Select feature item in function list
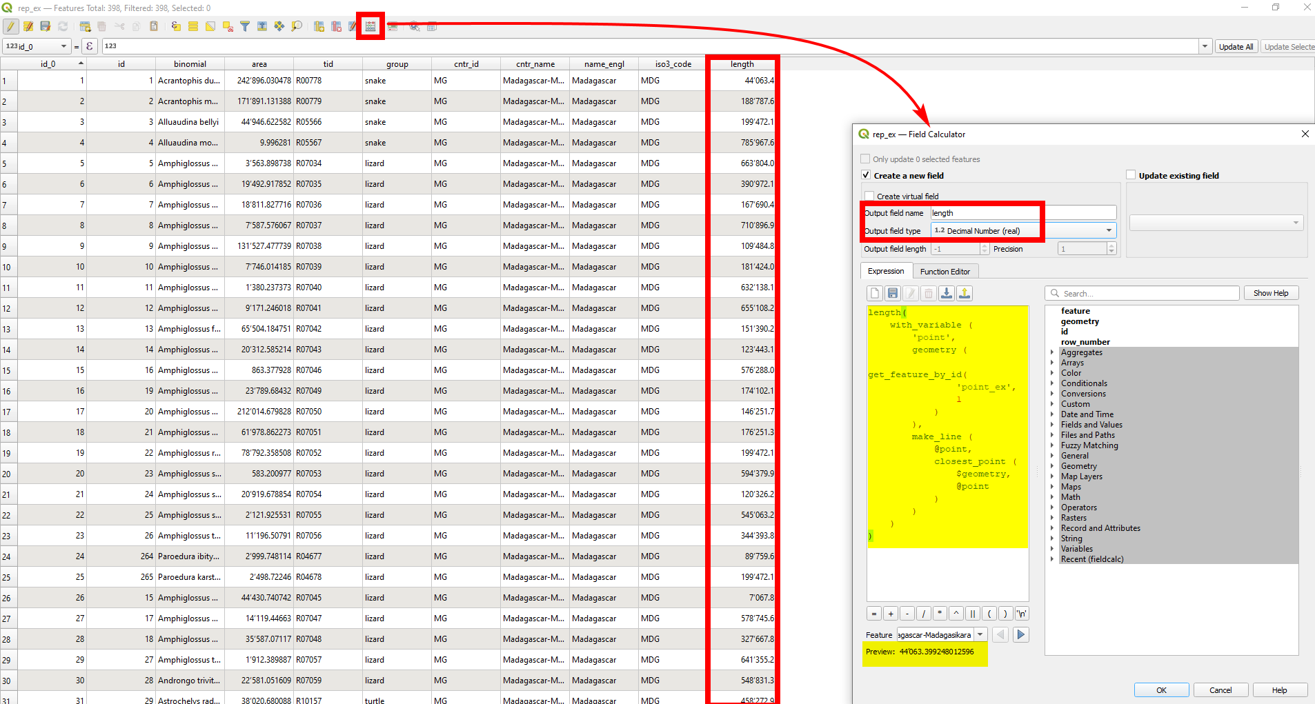 click(1076, 311)
